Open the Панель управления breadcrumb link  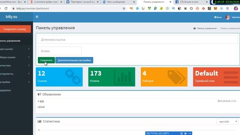point(207,28)
